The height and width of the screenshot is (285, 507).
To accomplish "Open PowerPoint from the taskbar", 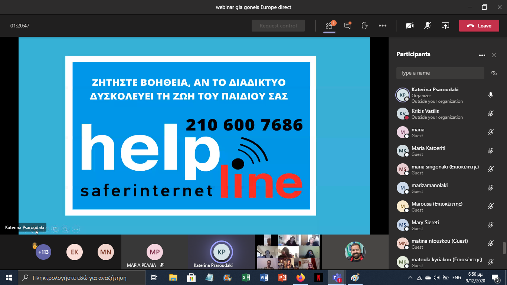I will 282,278.
